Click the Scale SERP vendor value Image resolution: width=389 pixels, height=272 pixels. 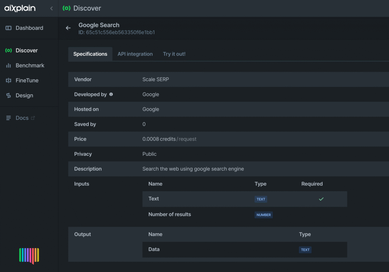(x=155, y=80)
